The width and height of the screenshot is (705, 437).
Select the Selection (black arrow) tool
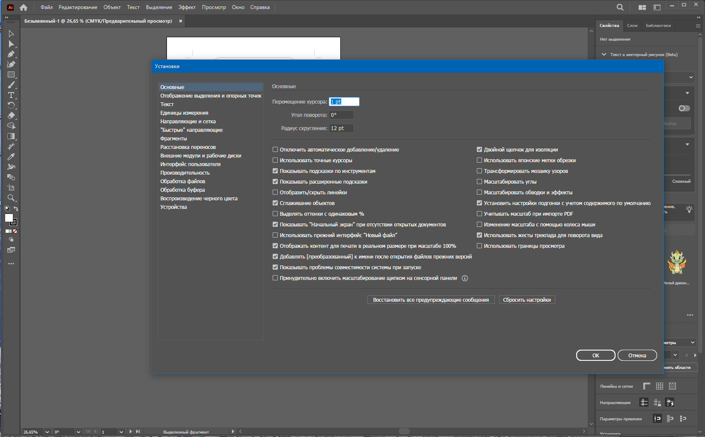click(11, 33)
